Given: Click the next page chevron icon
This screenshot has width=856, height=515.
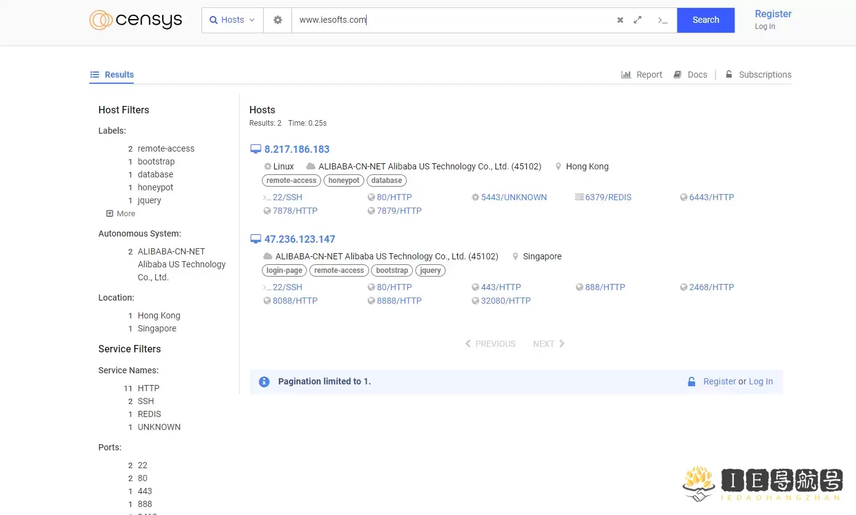Looking at the screenshot, I should pyautogui.click(x=561, y=344).
